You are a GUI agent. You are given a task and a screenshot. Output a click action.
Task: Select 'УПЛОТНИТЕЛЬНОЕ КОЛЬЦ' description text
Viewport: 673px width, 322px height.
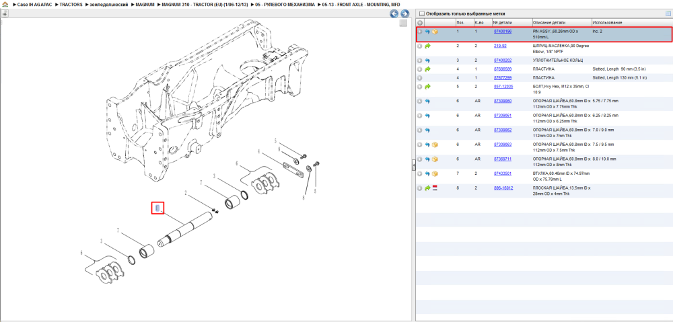point(557,61)
